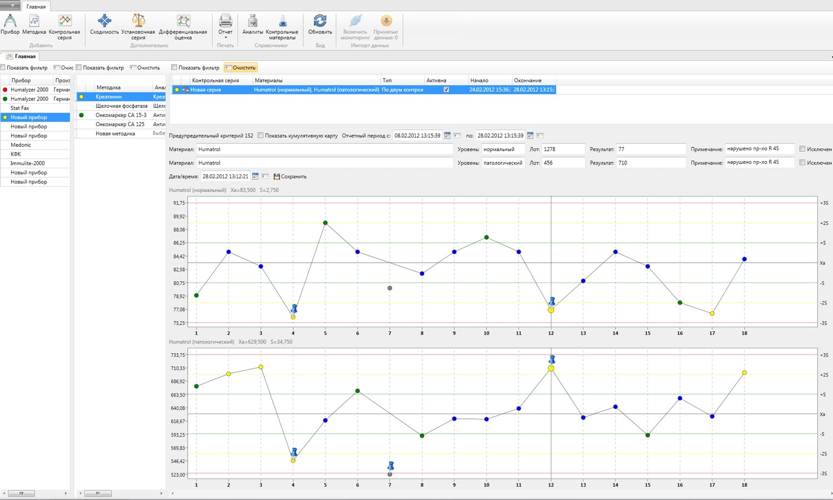
Task: Open Дифференциальная оценка tool
Action: click(183, 21)
